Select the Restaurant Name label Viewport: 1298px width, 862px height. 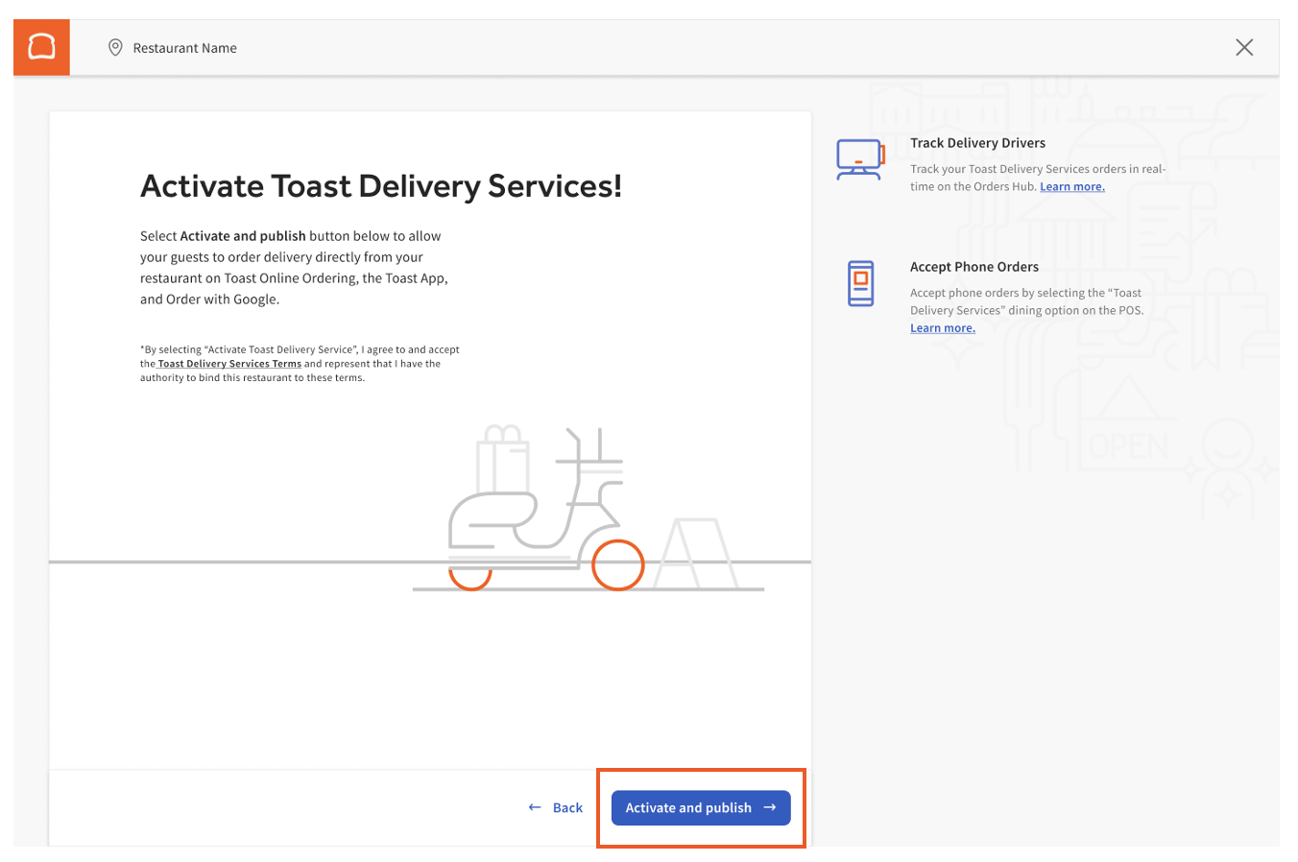click(x=185, y=47)
